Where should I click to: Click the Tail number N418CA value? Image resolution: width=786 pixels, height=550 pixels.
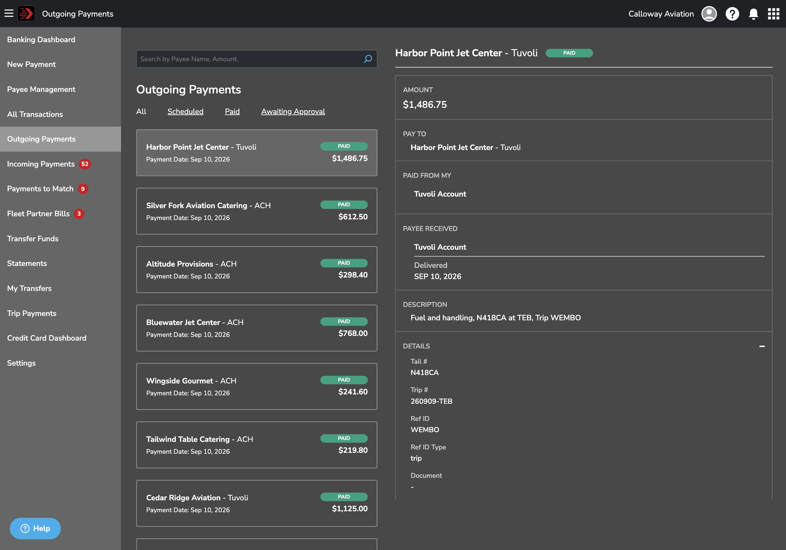point(425,372)
